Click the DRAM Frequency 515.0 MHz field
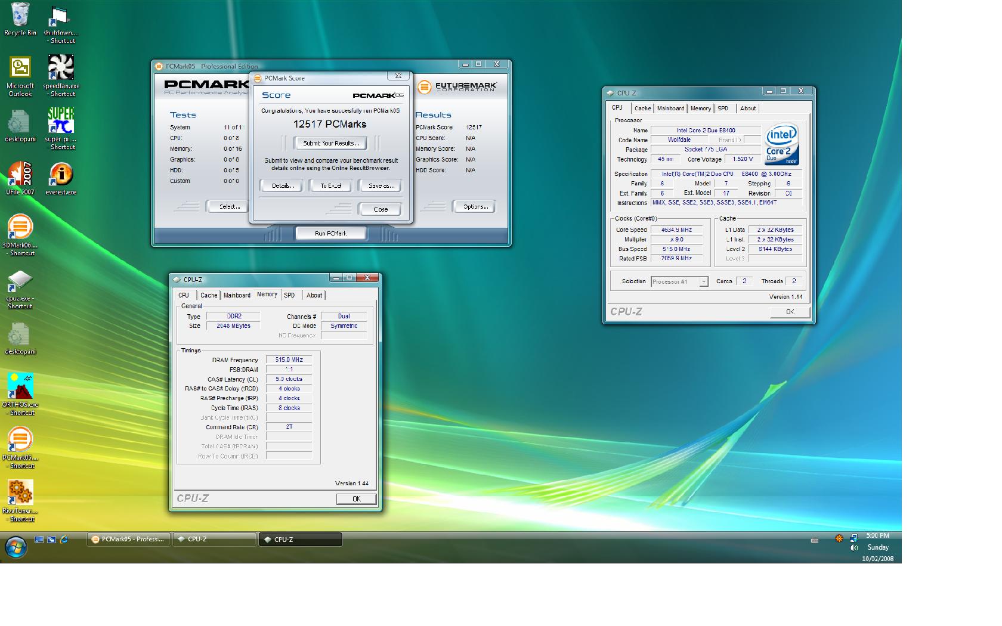The height and width of the screenshot is (626, 1002). [289, 360]
